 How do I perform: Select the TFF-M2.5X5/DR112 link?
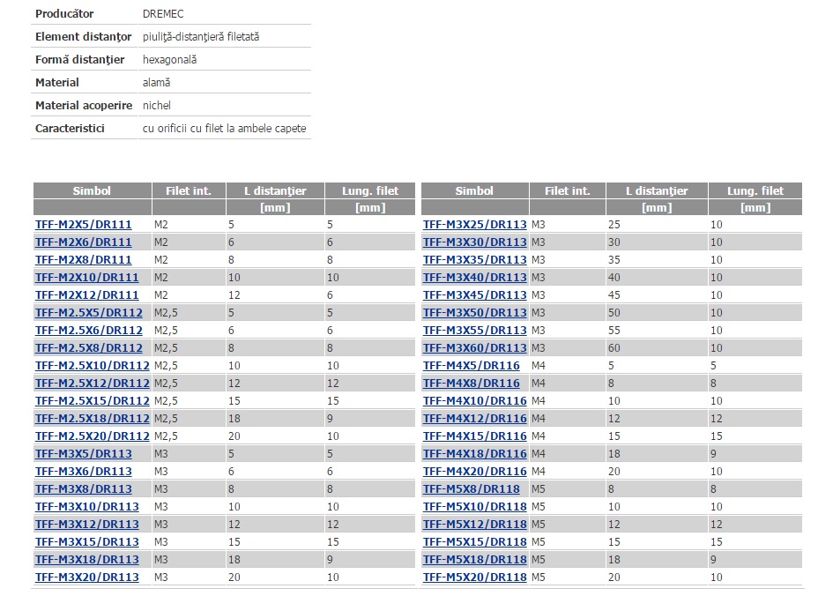click(89, 313)
